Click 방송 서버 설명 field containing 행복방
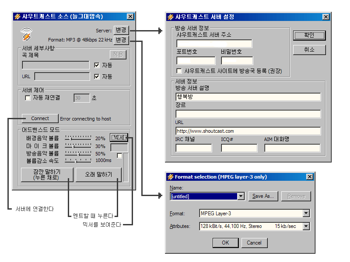 pyautogui.click(x=248, y=97)
